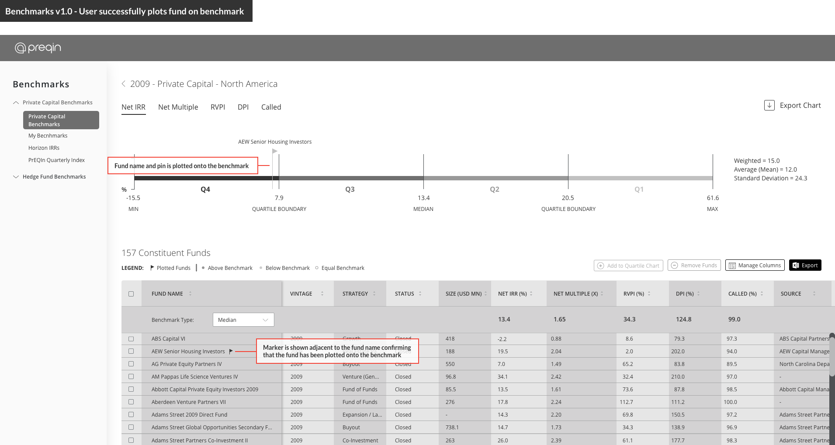This screenshot has width=835, height=445.
Task: Sort by Source column arrows
Action: point(814,293)
